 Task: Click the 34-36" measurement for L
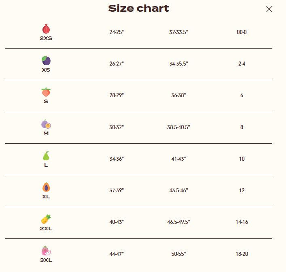point(117,159)
